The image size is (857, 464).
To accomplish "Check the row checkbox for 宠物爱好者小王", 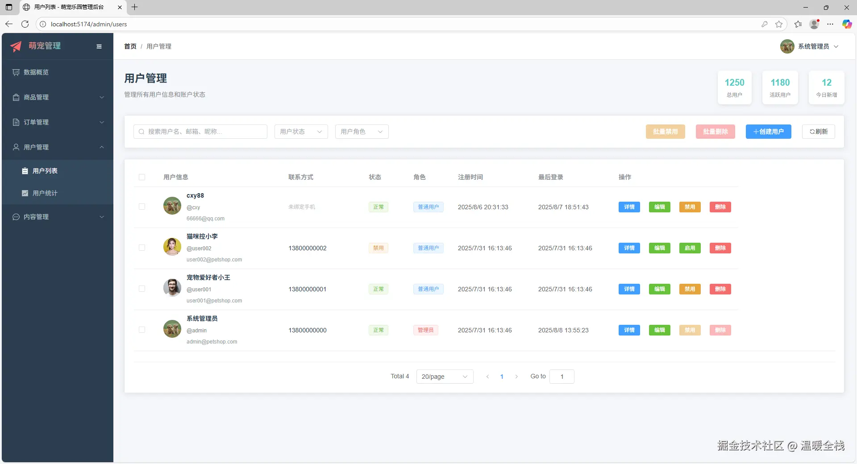I will point(142,289).
